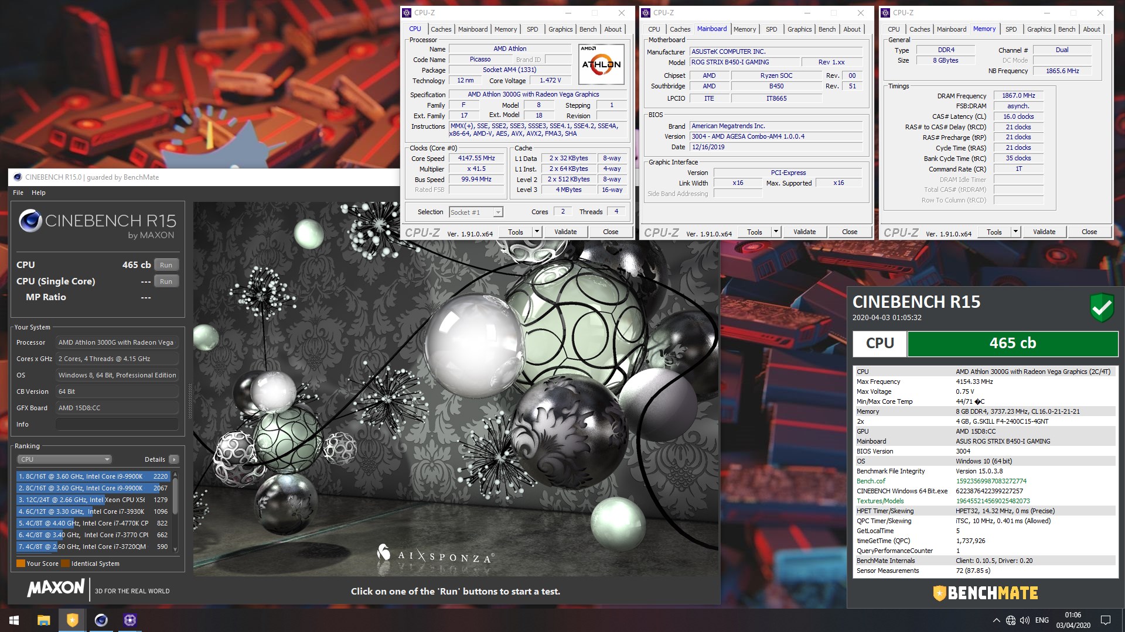Viewport: 1125px width, 632px height.
Task: Open ranking Details arrow button
Action: (x=174, y=459)
